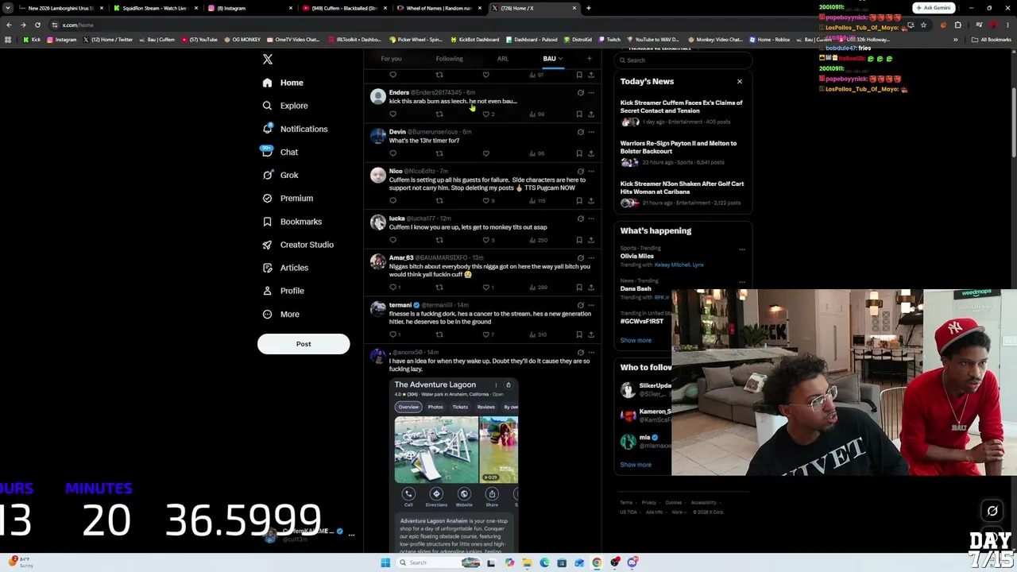Bookmark Devin's post
The width and height of the screenshot is (1017, 572).
(x=579, y=153)
